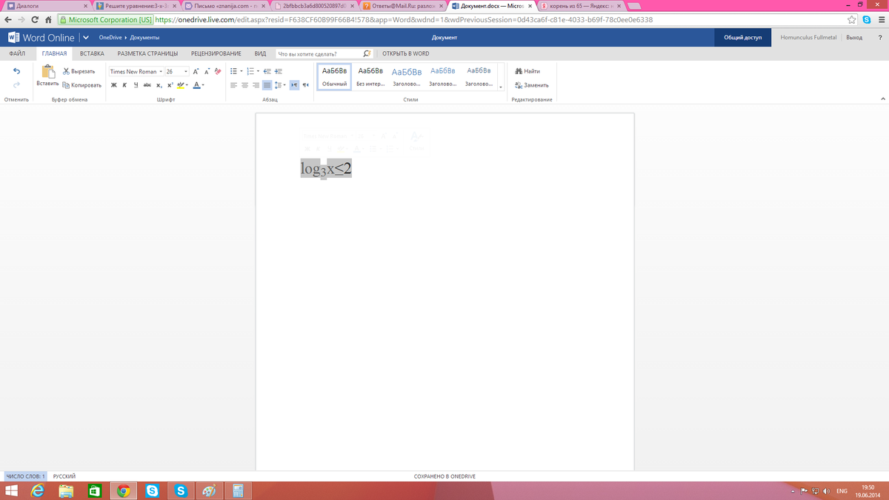Viewport: 889px width, 500px height.
Task: Expand the styles gallery arrow
Action: point(501,87)
